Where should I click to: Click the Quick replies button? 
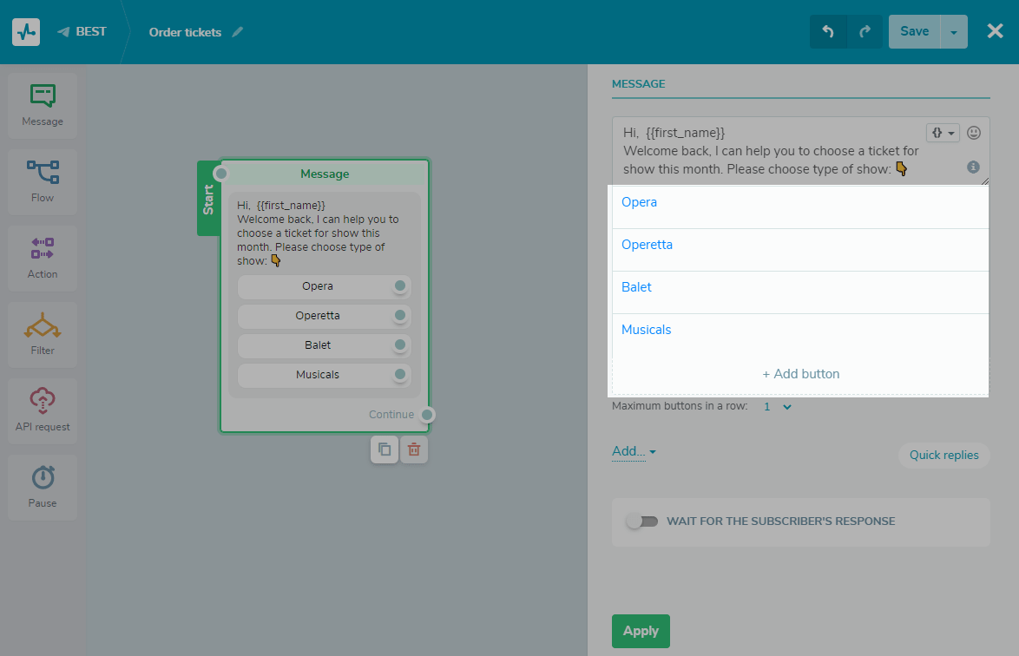click(943, 455)
